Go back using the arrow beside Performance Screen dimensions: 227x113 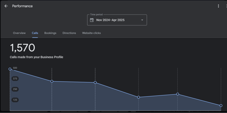click(6, 6)
